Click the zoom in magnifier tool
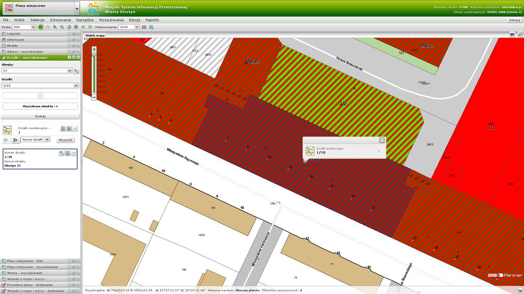524x294 pixels. (55, 27)
